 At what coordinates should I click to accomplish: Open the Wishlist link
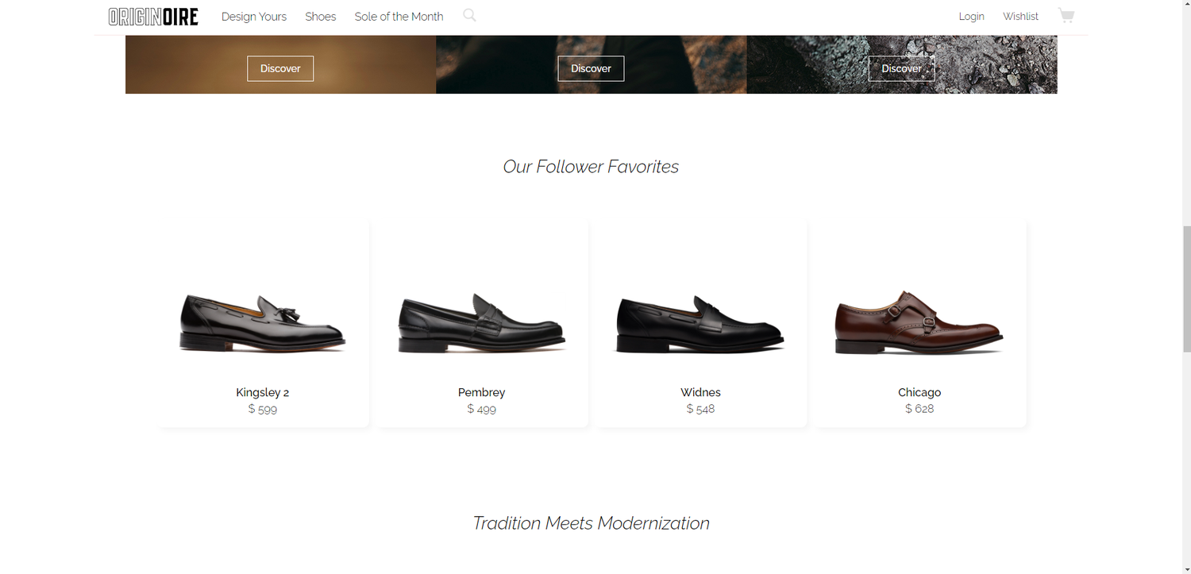(x=1020, y=17)
